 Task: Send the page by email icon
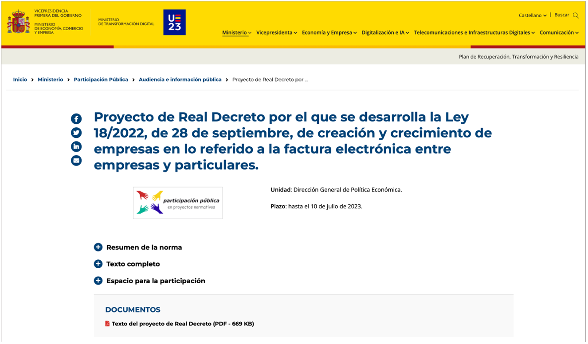tap(76, 160)
